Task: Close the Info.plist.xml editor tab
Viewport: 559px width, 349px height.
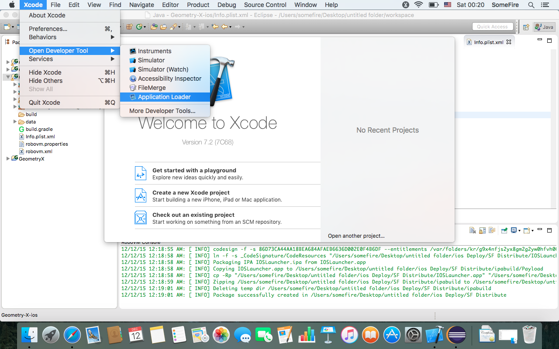Action: point(509,42)
